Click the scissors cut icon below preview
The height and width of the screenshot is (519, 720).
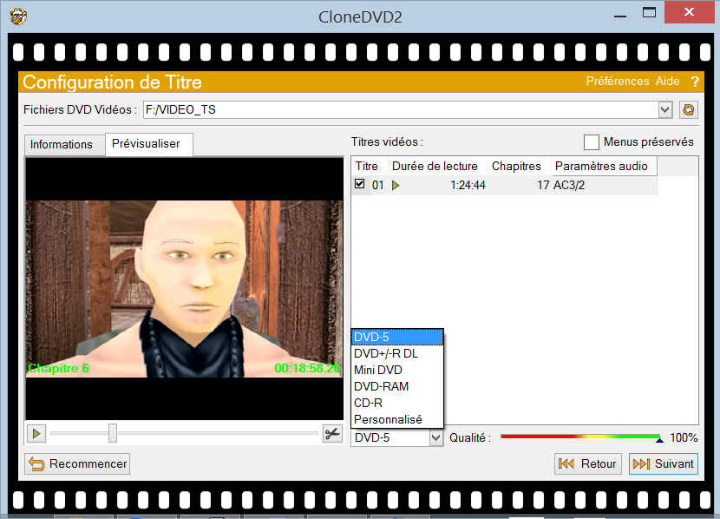pyautogui.click(x=332, y=434)
